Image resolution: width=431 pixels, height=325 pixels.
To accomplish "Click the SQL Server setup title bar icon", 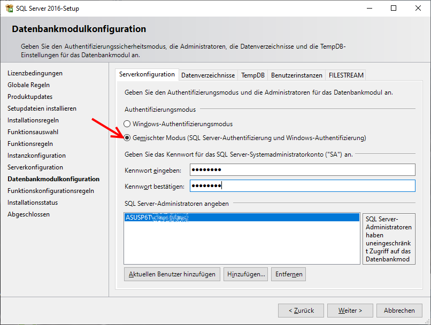I will [x=9, y=8].
